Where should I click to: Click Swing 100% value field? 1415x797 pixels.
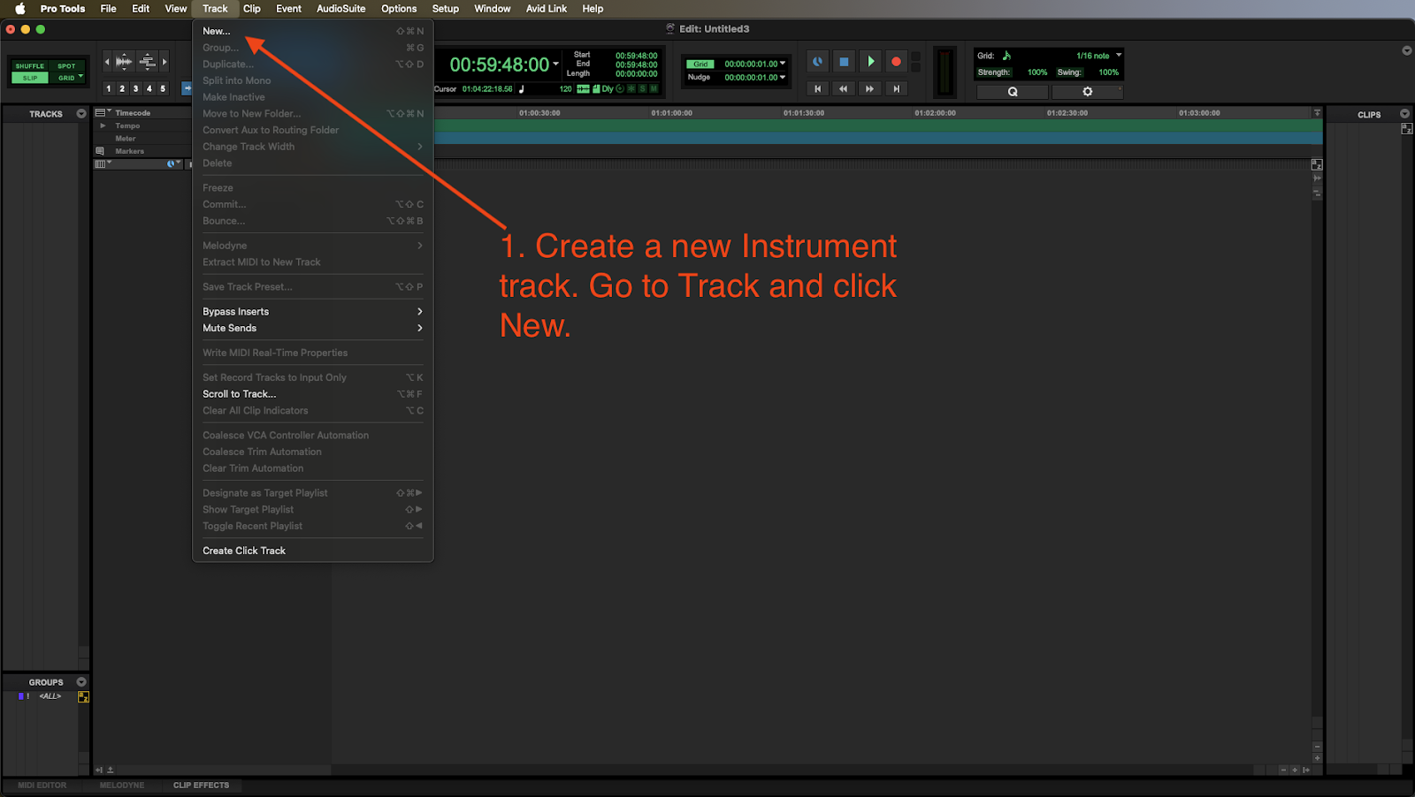click(x=1108, y=72)
